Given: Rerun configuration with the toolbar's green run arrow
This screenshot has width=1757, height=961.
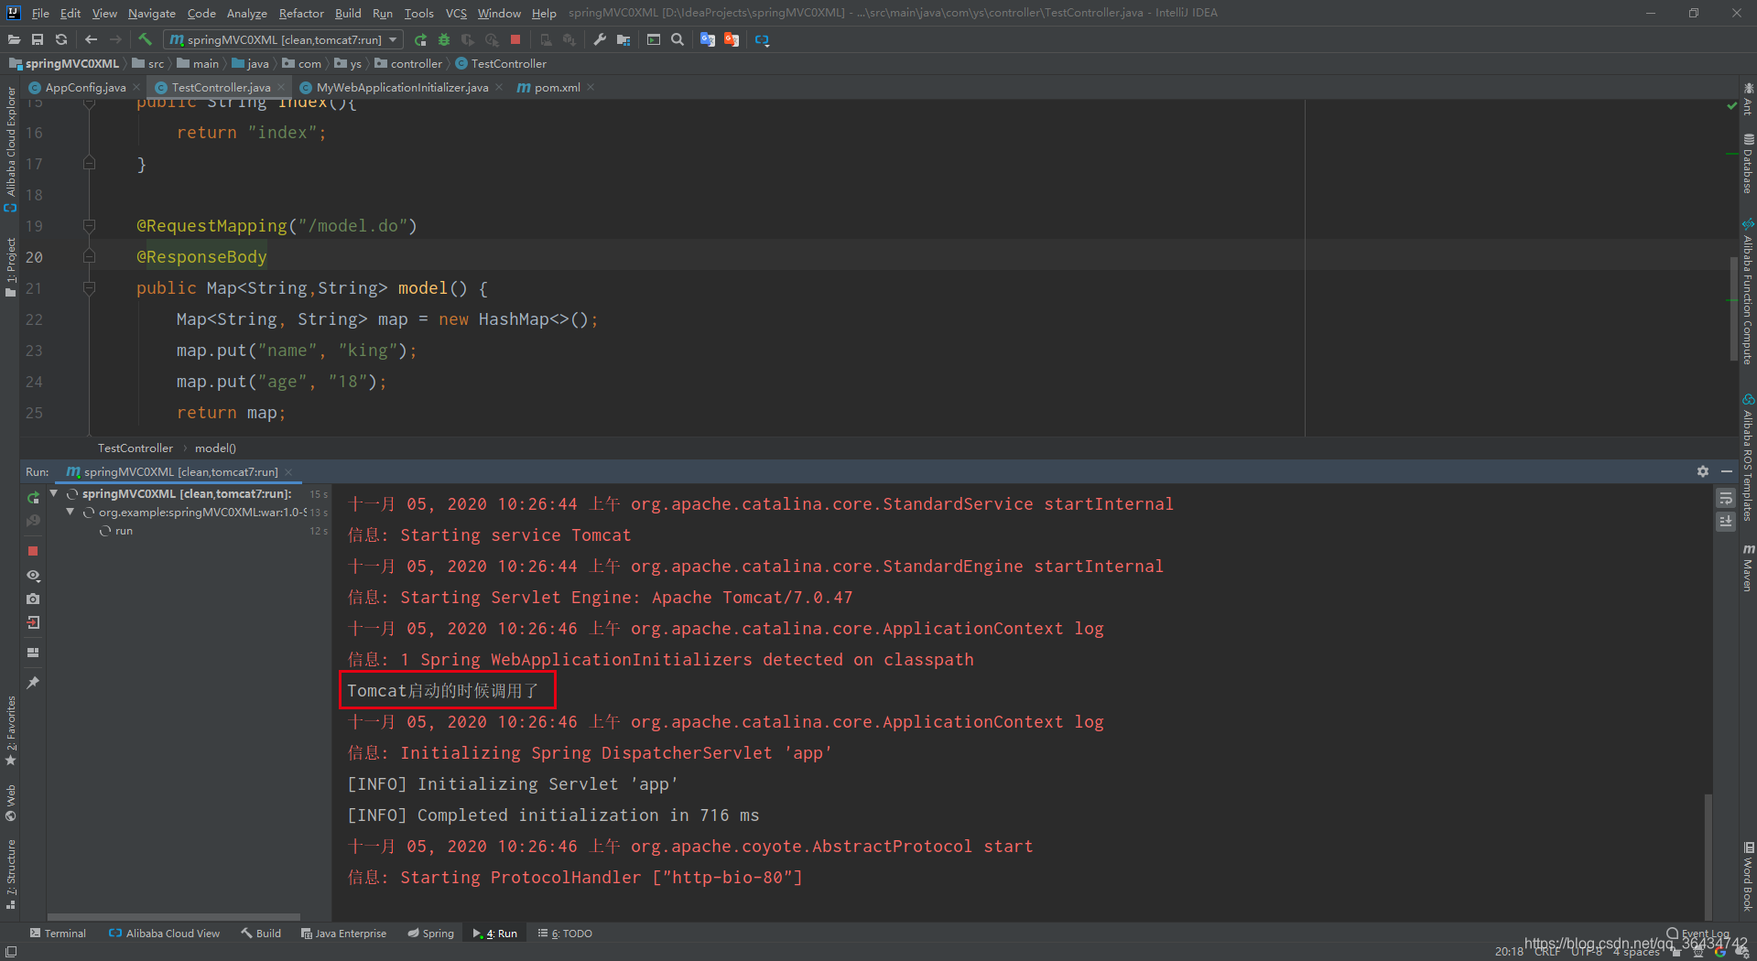Looking at the screenshot, I should [420, 39].
